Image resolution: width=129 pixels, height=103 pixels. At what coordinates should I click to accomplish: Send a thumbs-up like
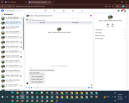[92, 88]
